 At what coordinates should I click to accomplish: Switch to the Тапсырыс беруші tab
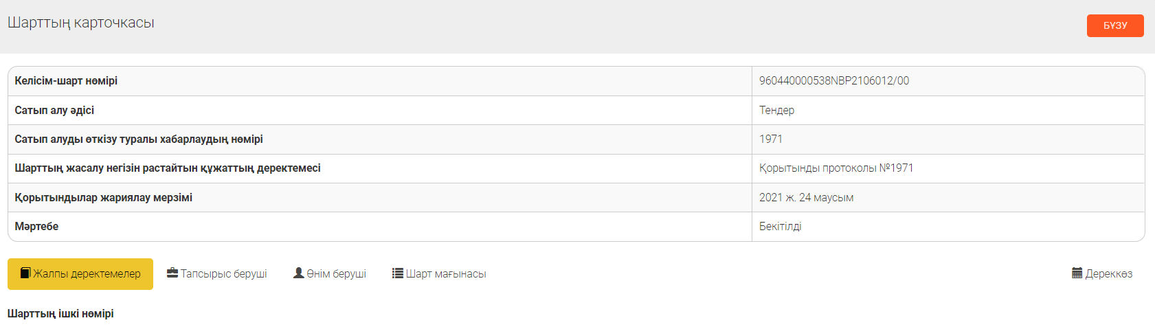[x=223, y=274]
